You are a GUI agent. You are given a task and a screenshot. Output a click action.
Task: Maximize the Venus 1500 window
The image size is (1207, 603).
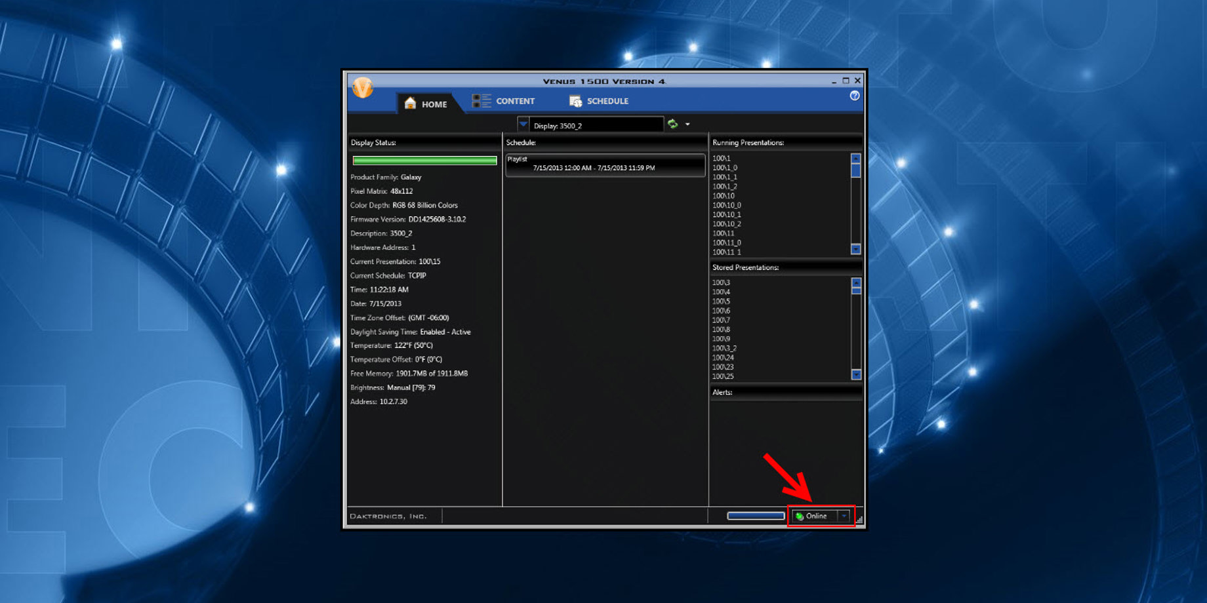[846, 81]
